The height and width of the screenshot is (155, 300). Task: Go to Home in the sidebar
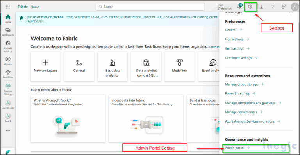pos(8,19)
